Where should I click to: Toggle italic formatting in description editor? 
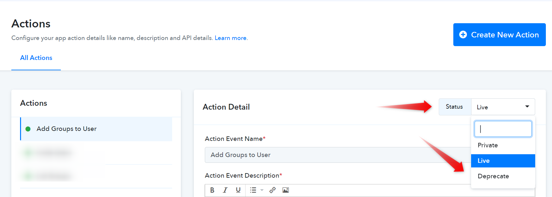(225, 190)
